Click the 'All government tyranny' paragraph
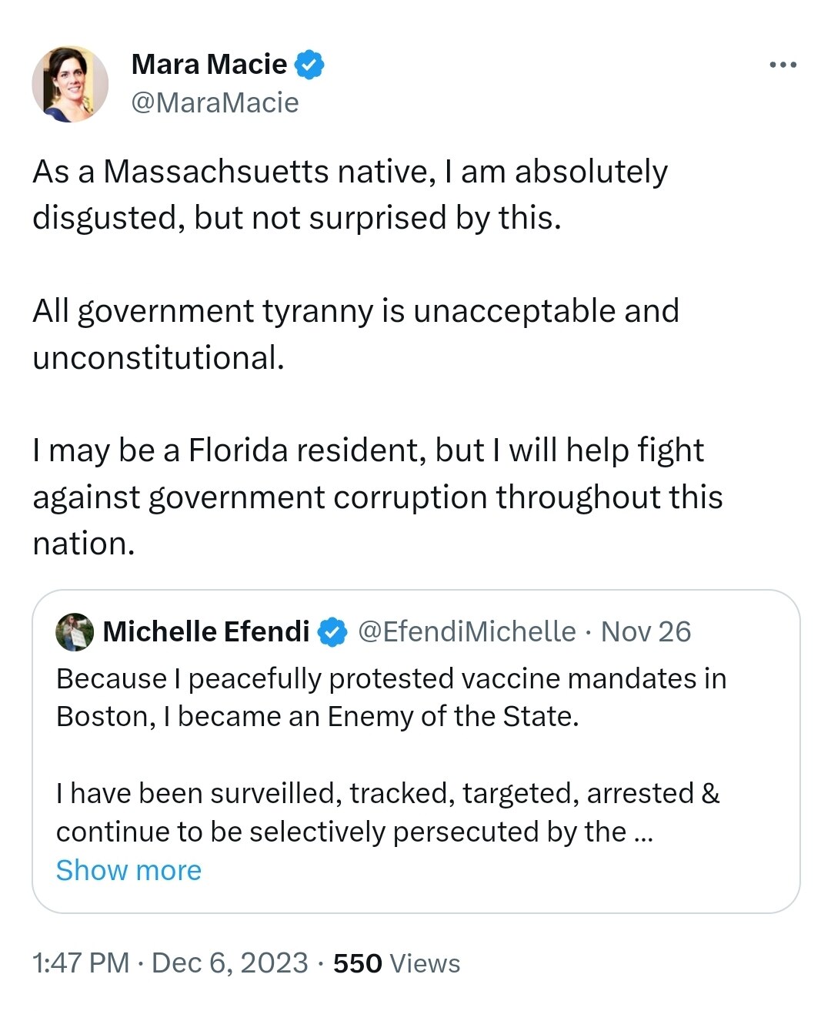The height and width of the screenshot is (1011, 831). coord(355,333)
